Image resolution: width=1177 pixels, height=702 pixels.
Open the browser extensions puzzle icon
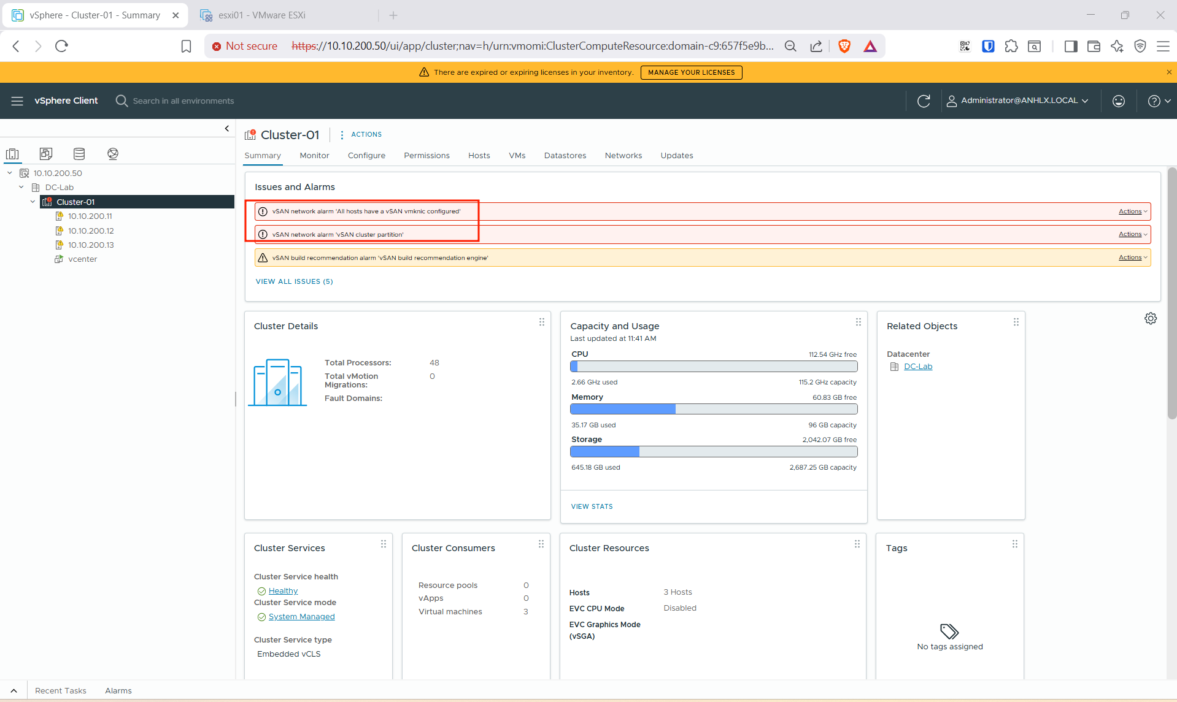[1011, 46]
